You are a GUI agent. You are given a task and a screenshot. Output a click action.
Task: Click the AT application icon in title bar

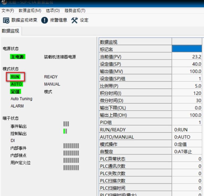4,2
